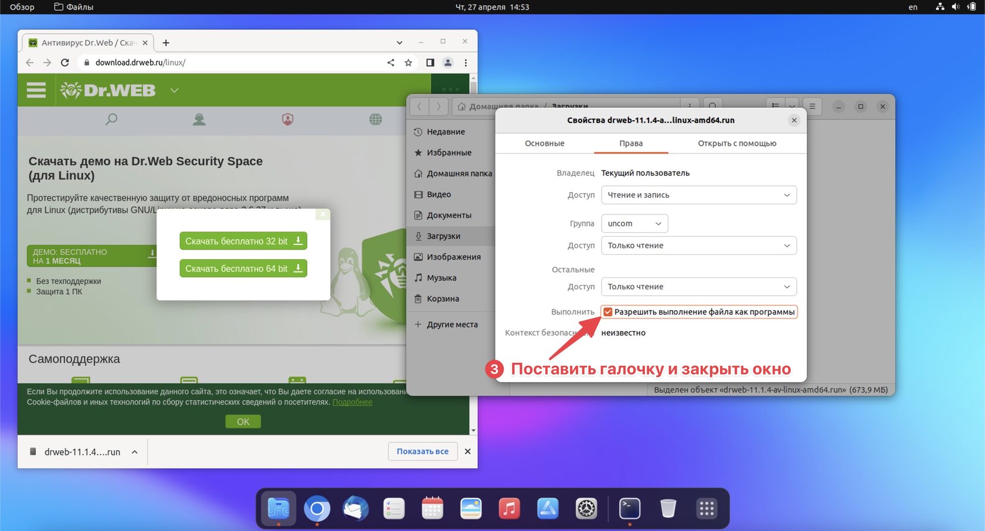This screenshot has width=985, height=531.
Task: Click the Dr.Web globe language icon
Action: [376, 120]
